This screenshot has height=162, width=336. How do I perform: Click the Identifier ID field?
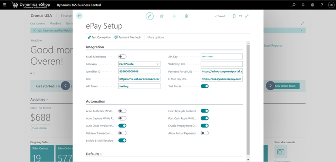pyautogui.click(x=139, y=71)
